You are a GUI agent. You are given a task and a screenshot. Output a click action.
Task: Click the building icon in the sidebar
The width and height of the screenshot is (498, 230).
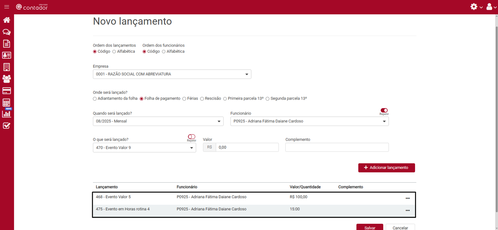[x=6, y=67]
